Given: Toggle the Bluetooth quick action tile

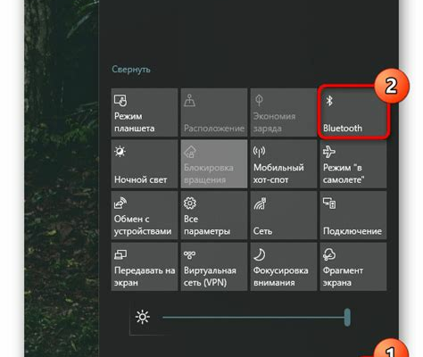Looking at the screenshot, I should point(353,112).
